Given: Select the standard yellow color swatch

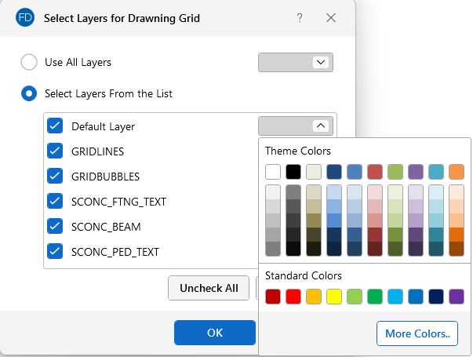Looking at the screenshot, I should tap(334, 297).
